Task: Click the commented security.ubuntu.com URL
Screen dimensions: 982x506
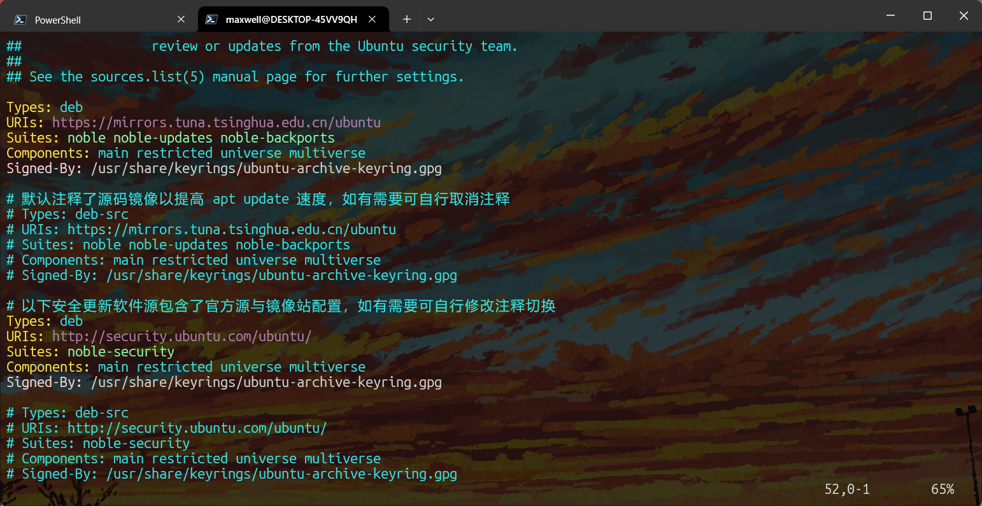Action: (197, 428)
